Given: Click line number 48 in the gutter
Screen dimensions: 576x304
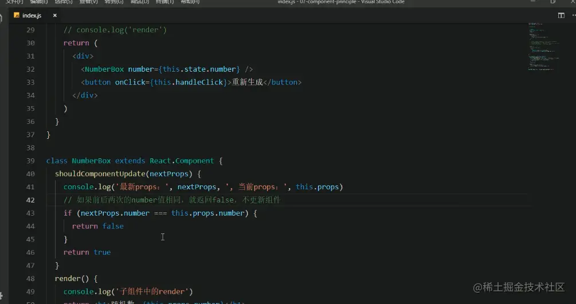Looking at the screenshot, I should [x=30, y=279].
